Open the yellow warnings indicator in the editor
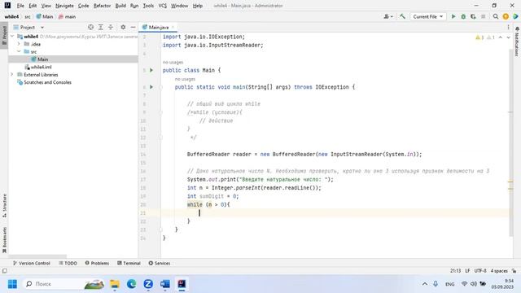 tap(479, 37)
